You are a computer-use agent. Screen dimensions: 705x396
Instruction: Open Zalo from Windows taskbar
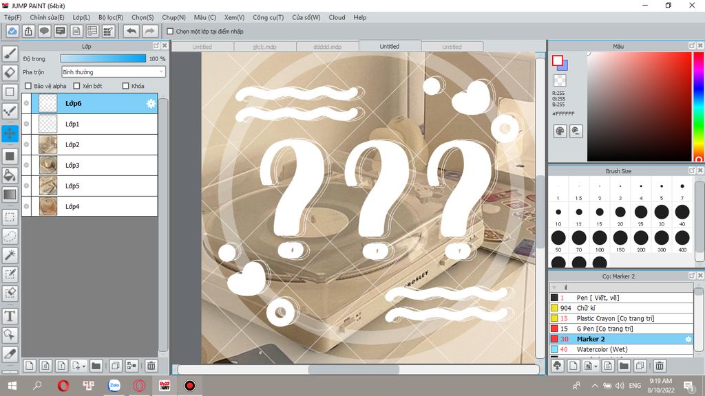[114, 386]
